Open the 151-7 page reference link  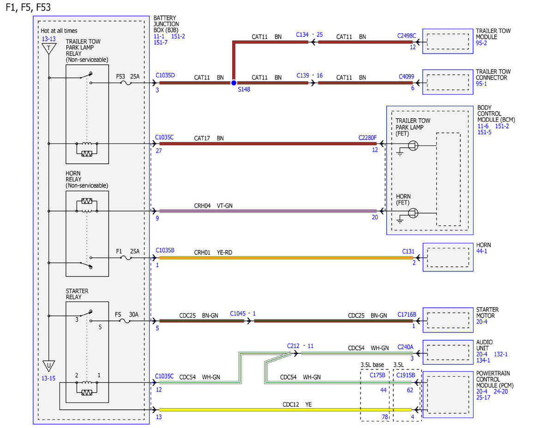click(x=161, y=42)
